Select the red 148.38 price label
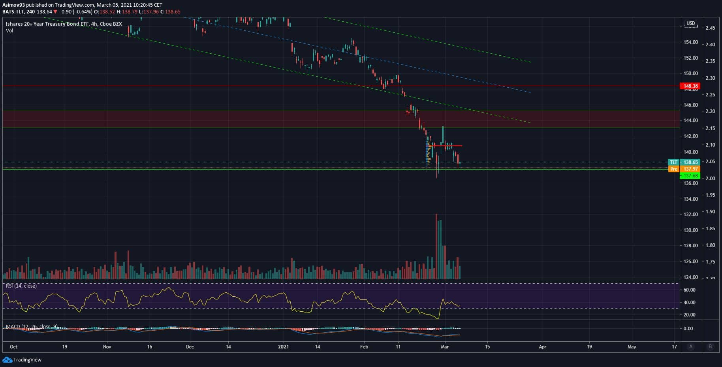This screenshot has width=722, height=367. point(690,86)
